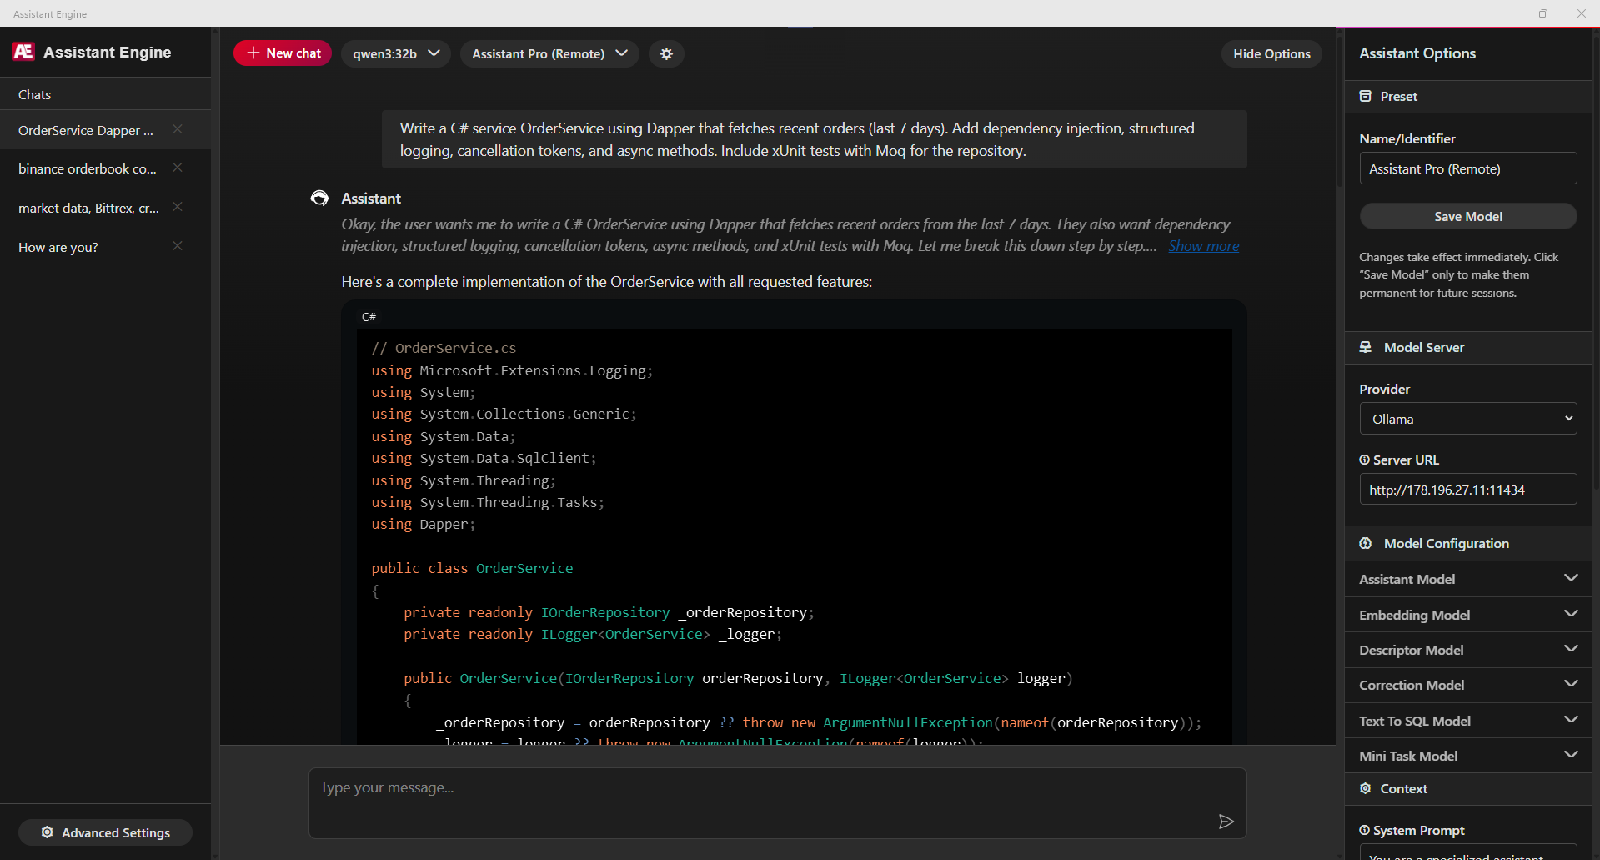Open the qwen3:32b model dropdown

coord(395,53)
